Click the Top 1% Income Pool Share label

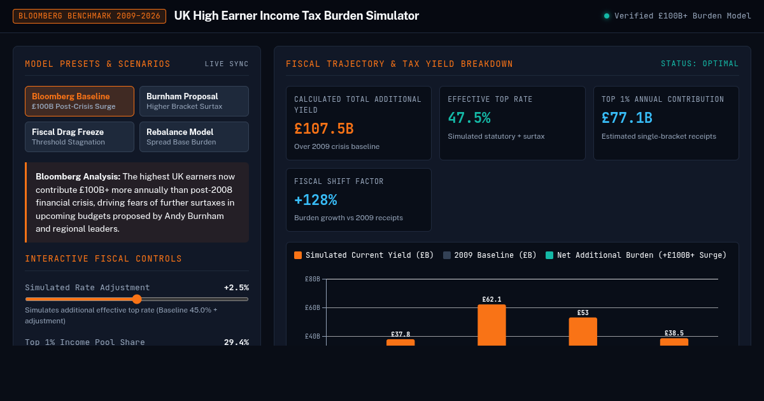pyautogui.click(x=85, y=342)
